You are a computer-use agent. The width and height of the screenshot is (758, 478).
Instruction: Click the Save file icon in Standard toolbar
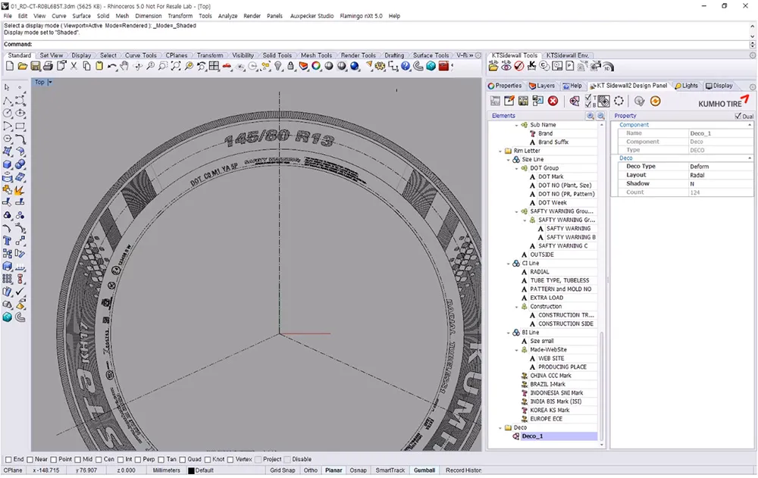pyautogui.click(x=36, y=67)
